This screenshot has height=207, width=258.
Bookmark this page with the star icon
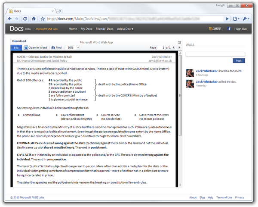click(43, 19)
